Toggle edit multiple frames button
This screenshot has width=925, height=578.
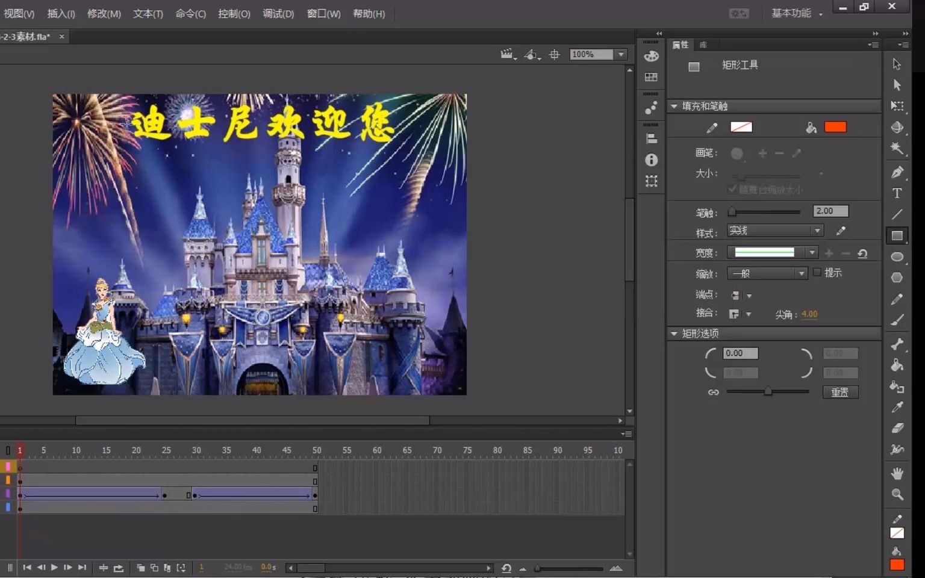coord(167,568)
